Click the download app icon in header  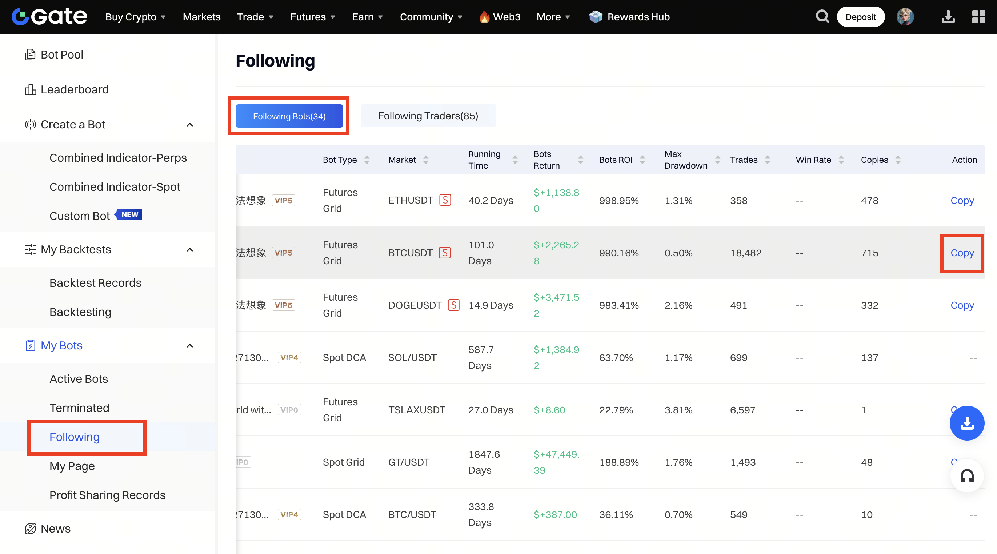948,17
